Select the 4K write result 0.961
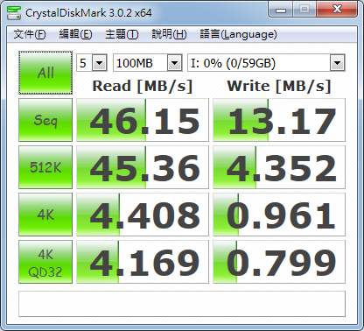Viewport: 364px width, 331px height. click(x=279, y=215)
